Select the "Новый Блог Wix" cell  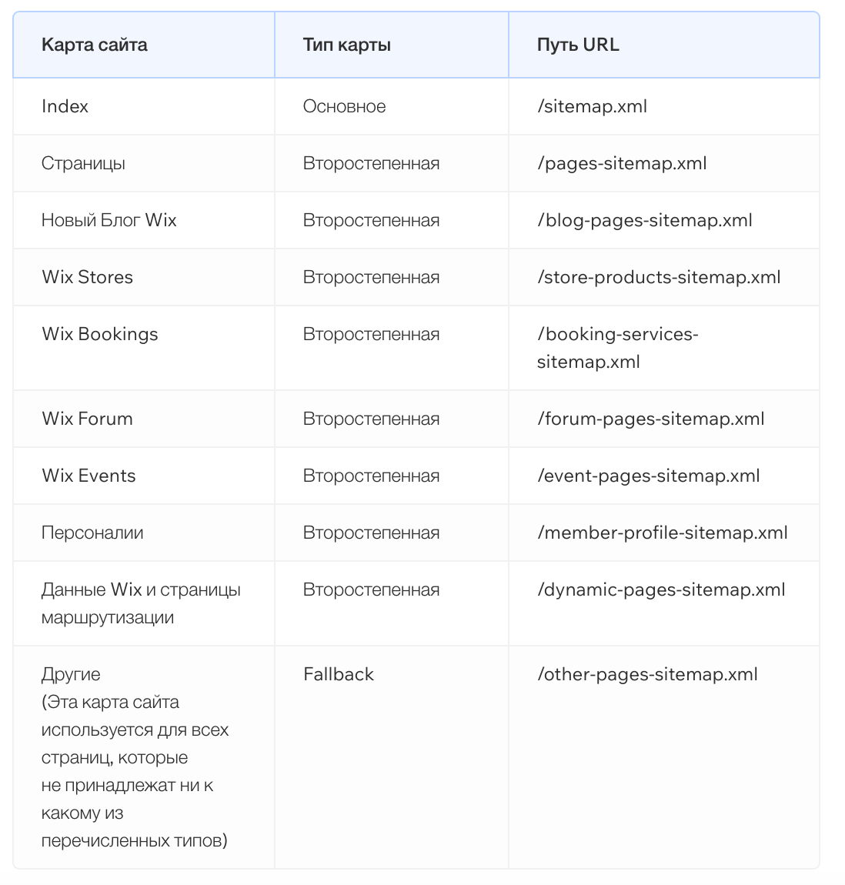pos(109,220)
